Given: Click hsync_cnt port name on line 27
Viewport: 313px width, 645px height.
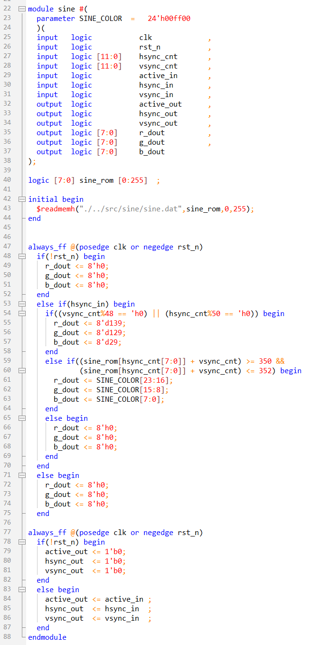Looking at the screenshot, I should pos(159,57).
